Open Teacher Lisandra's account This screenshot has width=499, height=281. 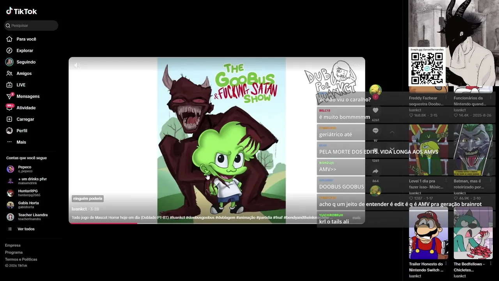click(32, 217)
